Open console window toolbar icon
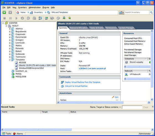The width and height of the screenshot is (155, 136). point(46,18)
